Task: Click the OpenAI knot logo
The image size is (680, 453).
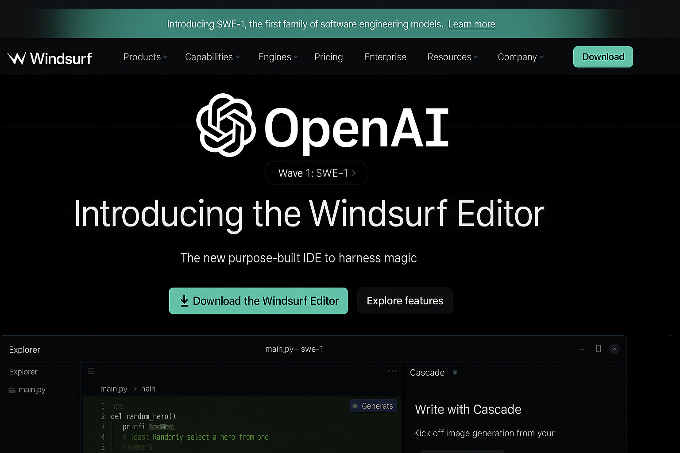Action: (226, 125)
